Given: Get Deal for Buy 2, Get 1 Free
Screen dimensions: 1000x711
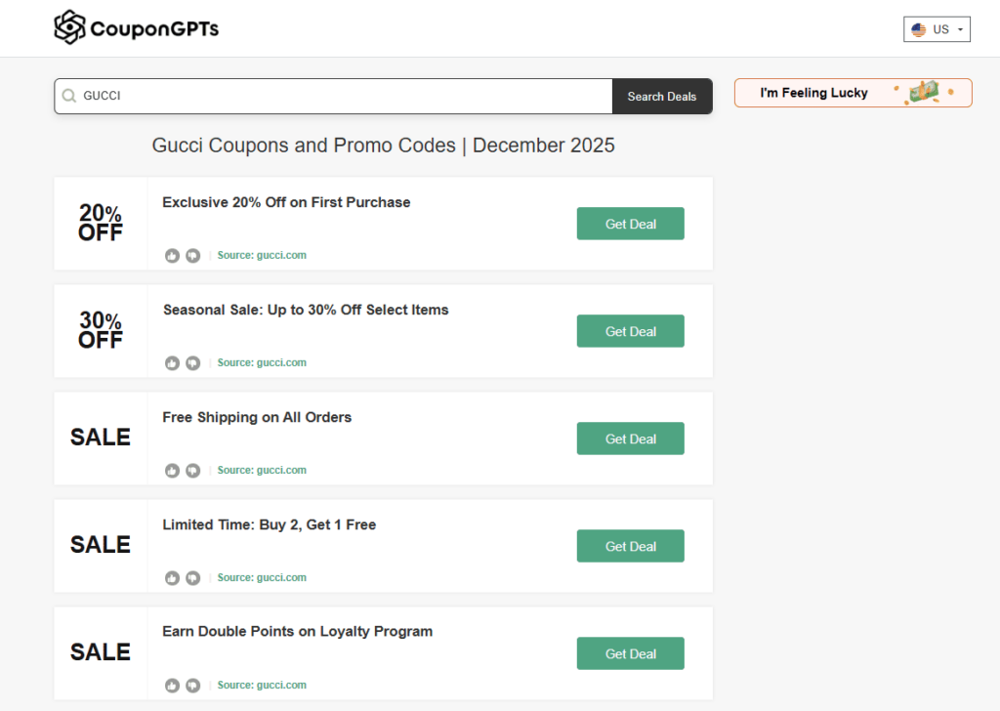Looking at the screenshot, I should (x=631, y=546).
